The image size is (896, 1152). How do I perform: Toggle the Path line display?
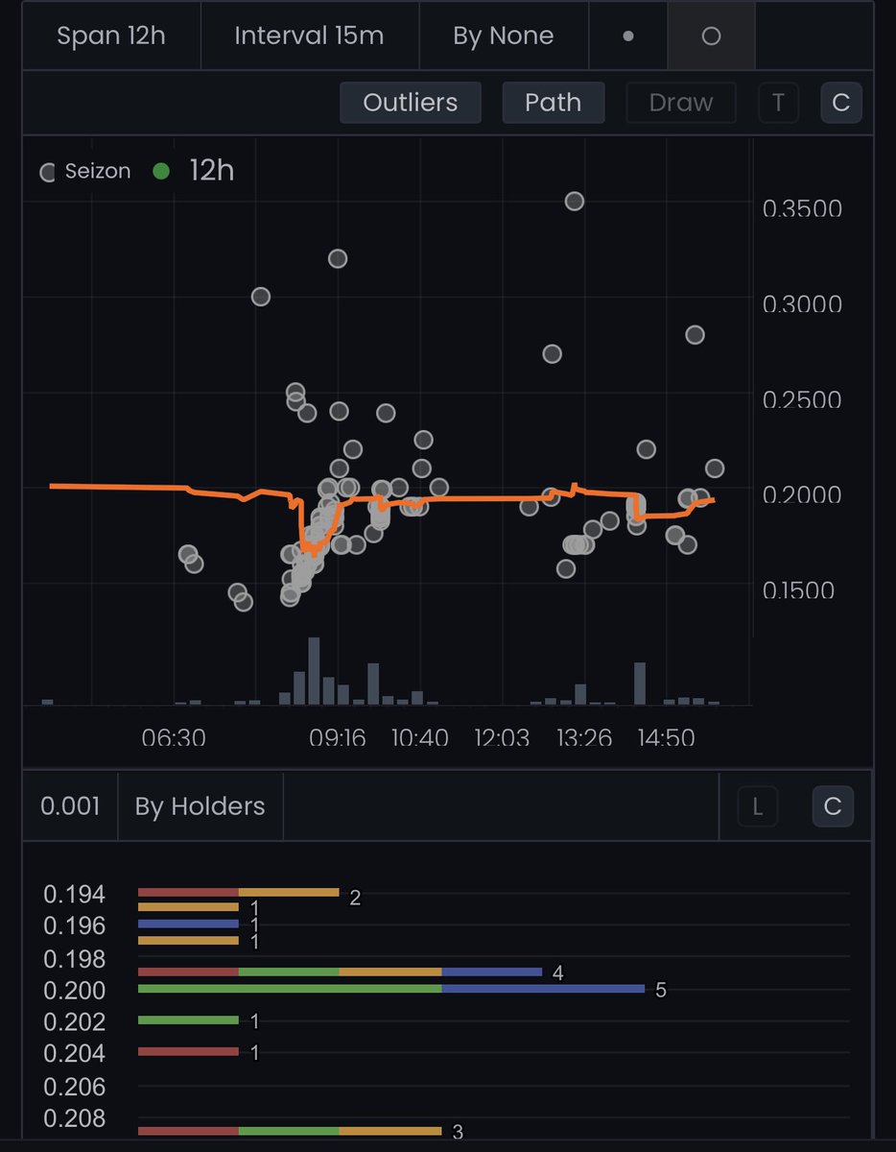[554, 103]
